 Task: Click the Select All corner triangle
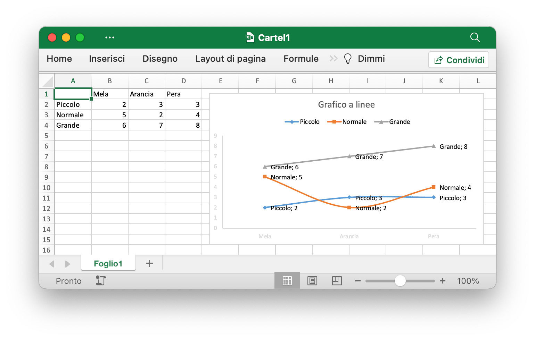click(x=48, y=81)
